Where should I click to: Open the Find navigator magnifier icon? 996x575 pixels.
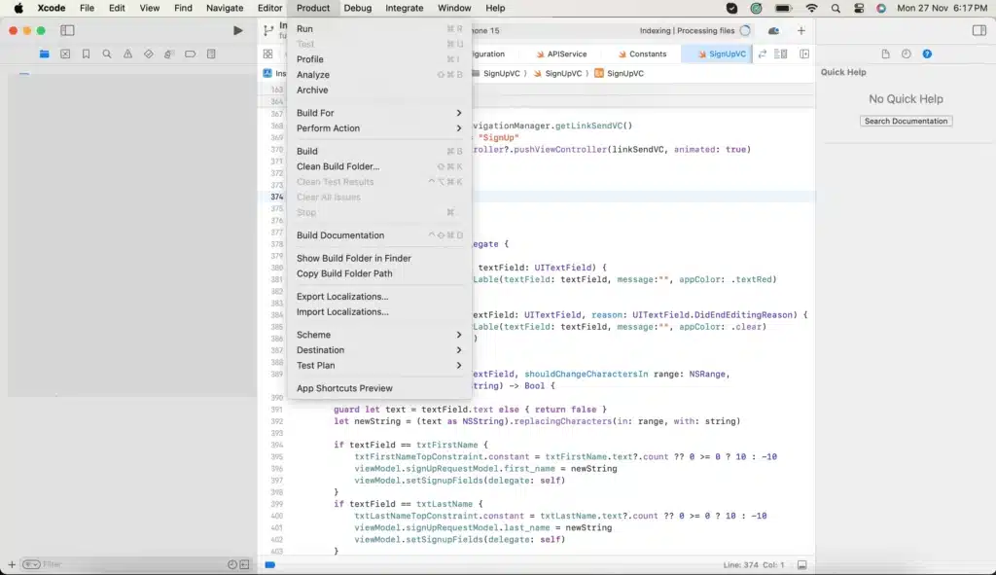pos(107,54)
